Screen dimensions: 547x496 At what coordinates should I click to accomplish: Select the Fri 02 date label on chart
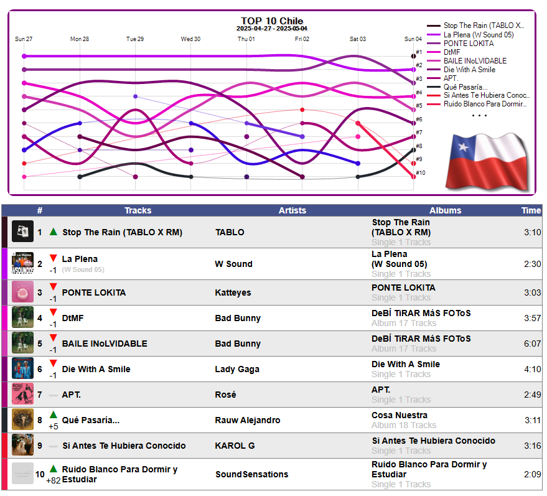click(302, 39)
